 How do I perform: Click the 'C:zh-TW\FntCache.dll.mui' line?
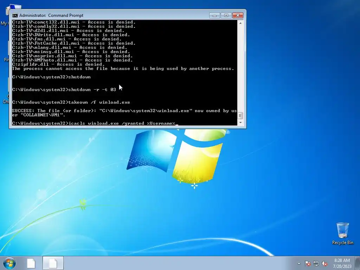74,43
